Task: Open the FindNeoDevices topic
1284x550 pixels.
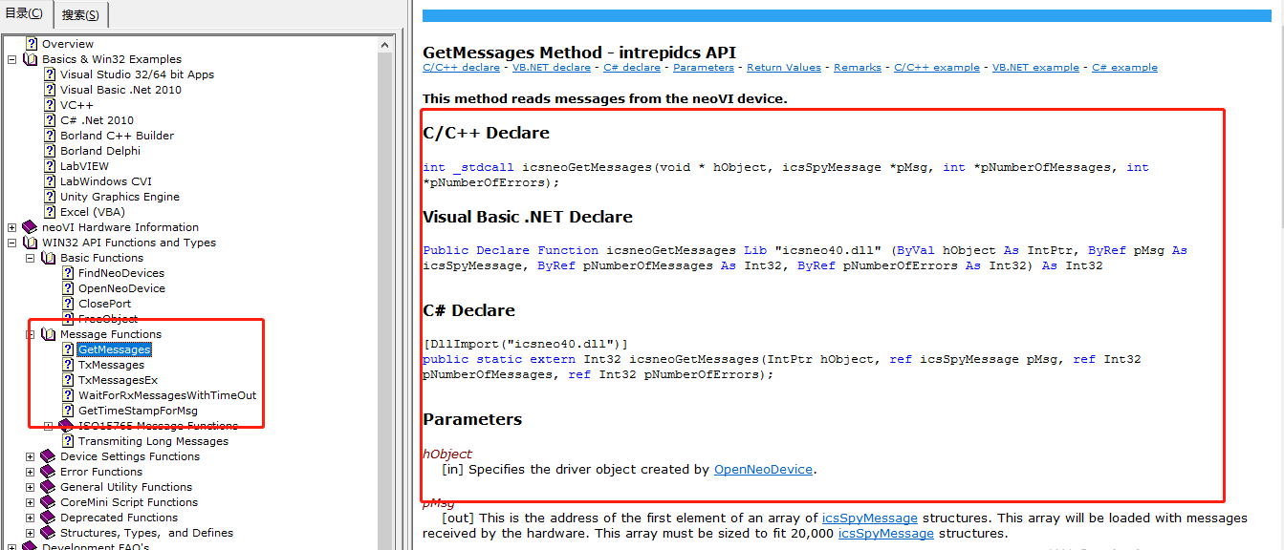Action: (x=121, y=273)
